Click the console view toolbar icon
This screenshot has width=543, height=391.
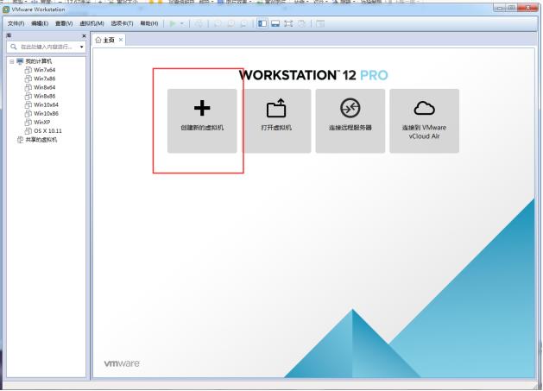(x=320, y=23)
